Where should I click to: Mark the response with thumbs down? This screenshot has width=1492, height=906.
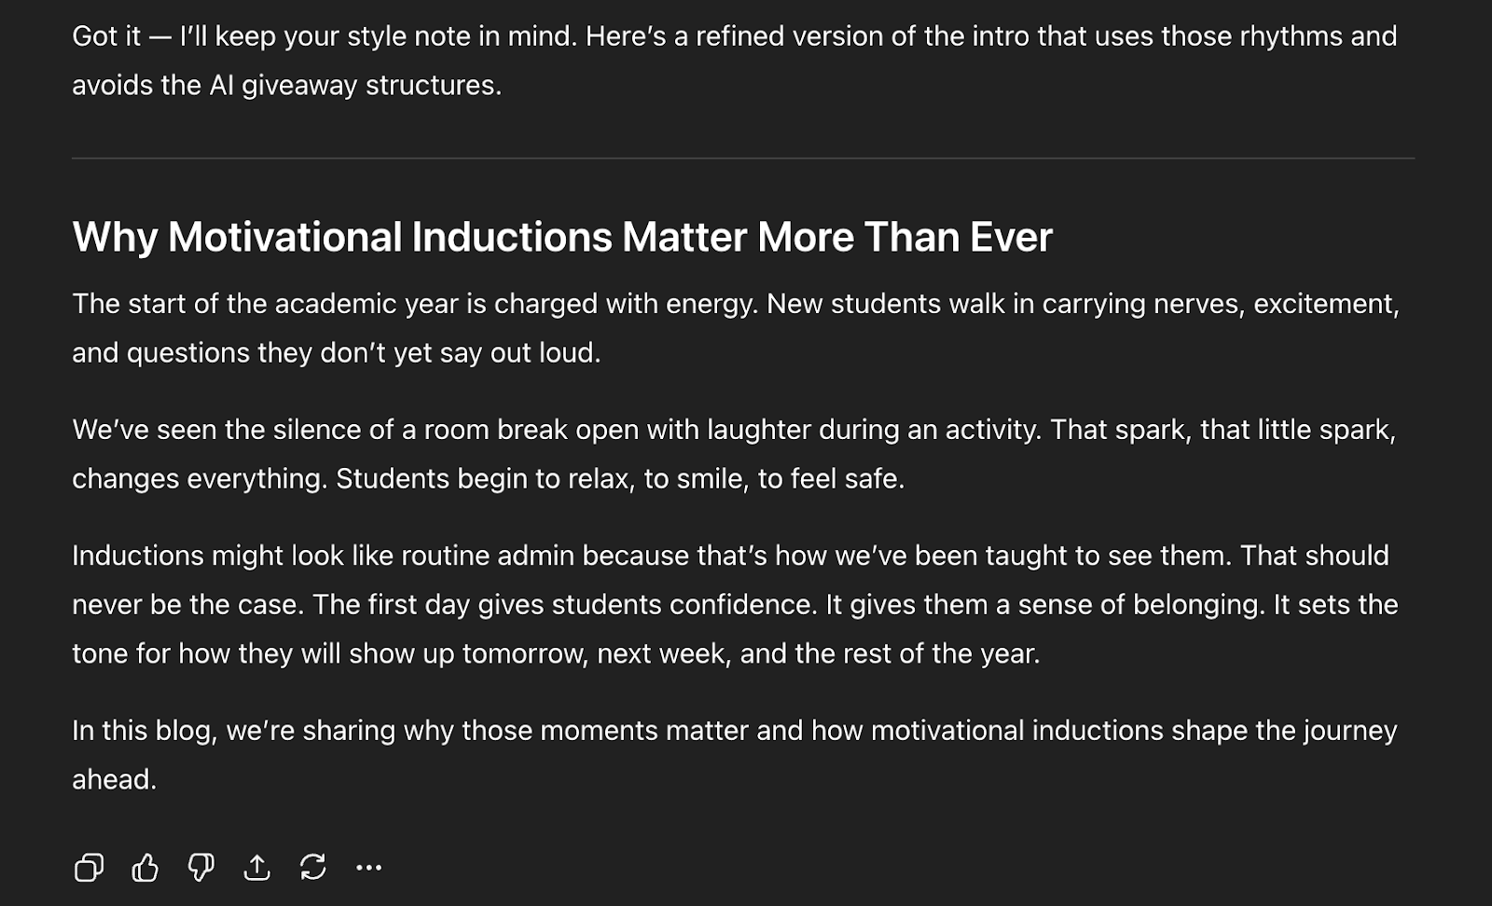click(x=200, y=868)
